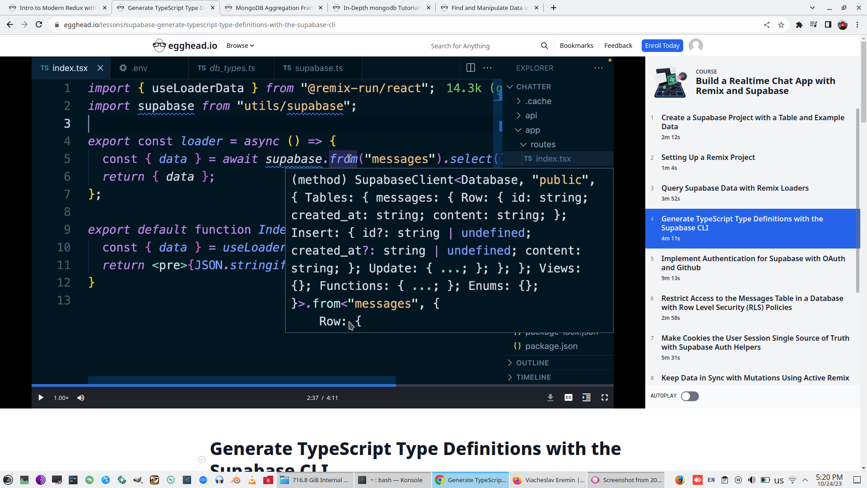
Task: Toggle the Autoplay switch
Action: click(690, 396)
